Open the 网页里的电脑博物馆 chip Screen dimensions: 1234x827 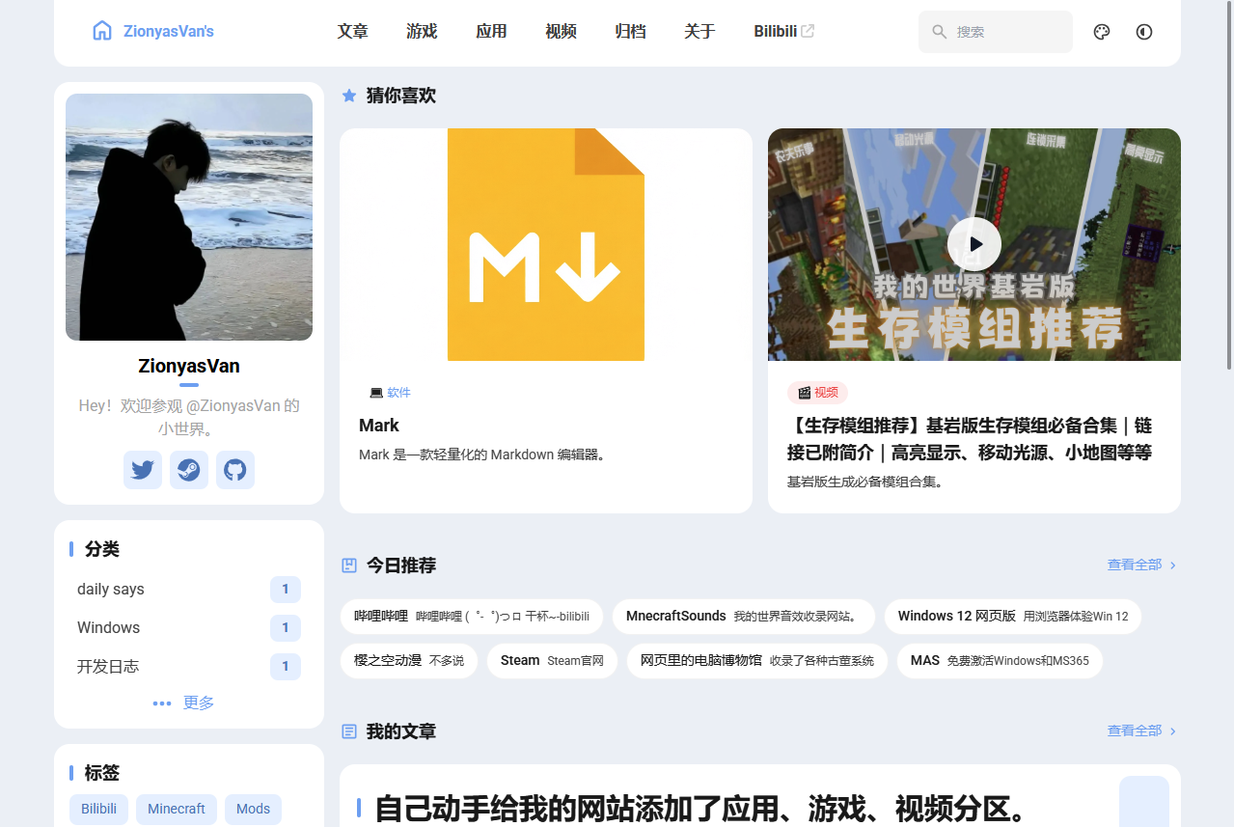(x=757, y=661)
